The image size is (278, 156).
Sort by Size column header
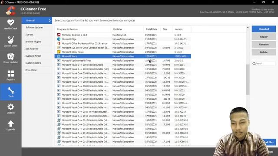(166, 29)
